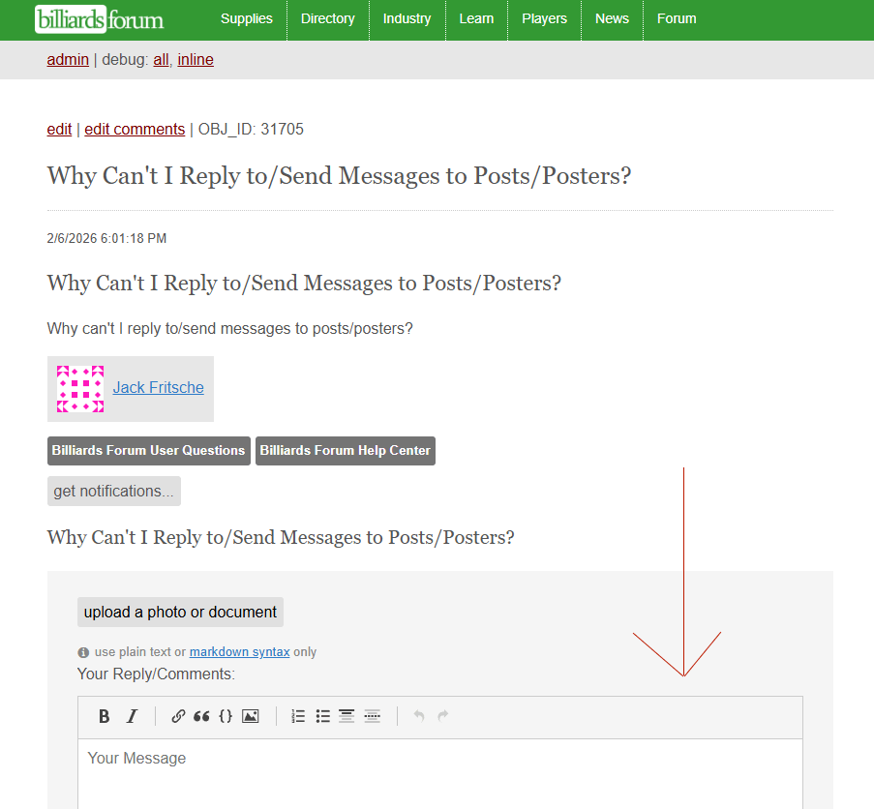Toggle italic formatting in the editor

click(x=132, y=715)
